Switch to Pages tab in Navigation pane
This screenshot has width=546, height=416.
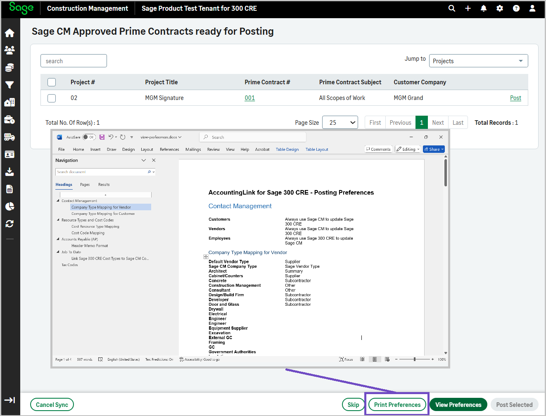tap(85, 185)
